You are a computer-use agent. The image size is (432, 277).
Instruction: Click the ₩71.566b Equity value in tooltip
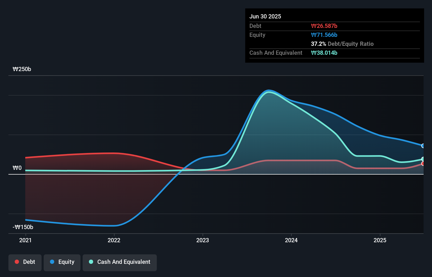point(324,35)
